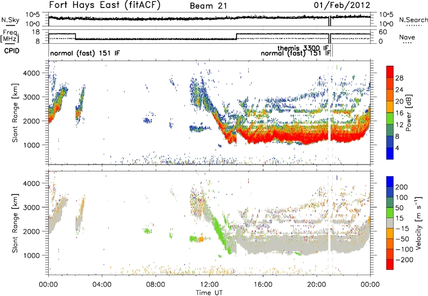Click the '16:00' time axis tick label
Screen dimensions: 428x296
pyautogui.click(x=263, y=285)
